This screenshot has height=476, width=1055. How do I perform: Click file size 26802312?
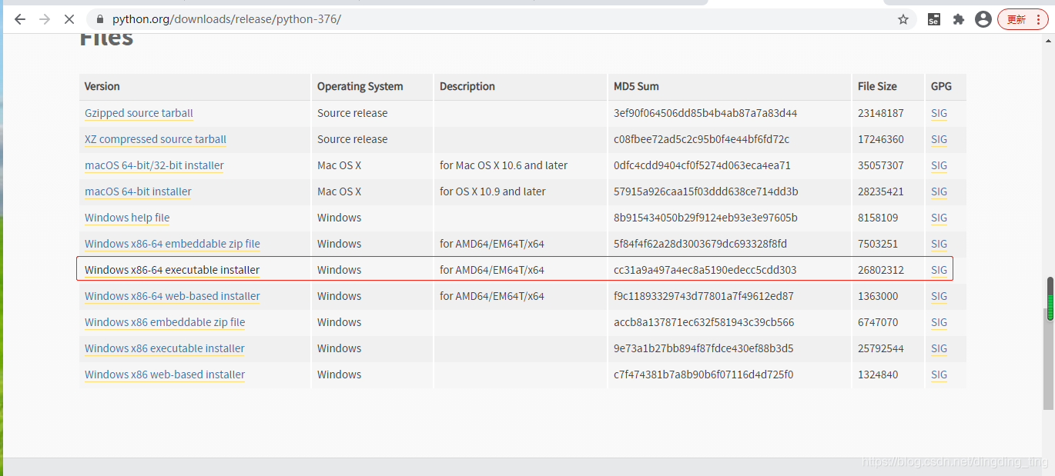click(x=881, y=270)
